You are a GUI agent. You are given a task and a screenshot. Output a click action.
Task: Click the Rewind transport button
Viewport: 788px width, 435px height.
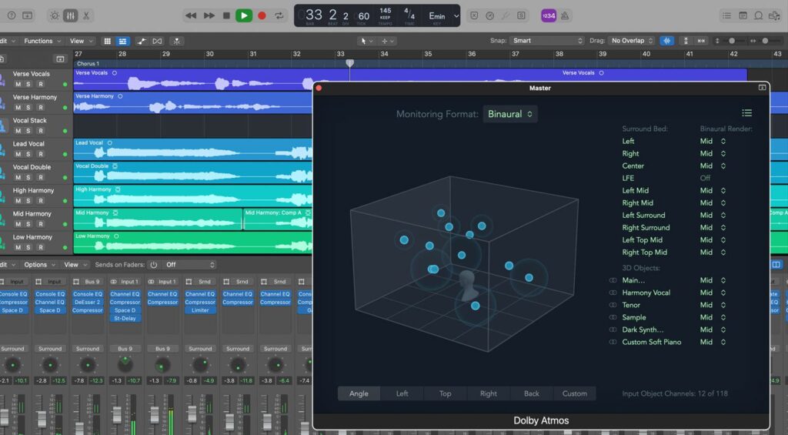(x=191, y=15)
